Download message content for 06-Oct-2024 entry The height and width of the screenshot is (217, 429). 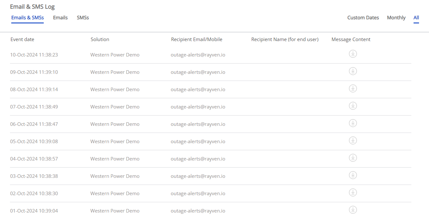(353, 123)
